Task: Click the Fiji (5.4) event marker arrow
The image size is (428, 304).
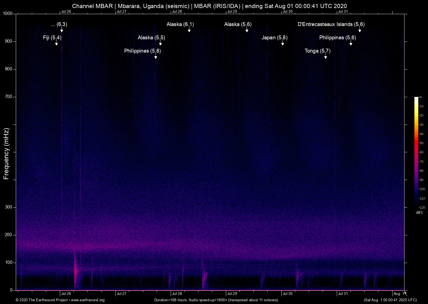Action: point(57,43)
